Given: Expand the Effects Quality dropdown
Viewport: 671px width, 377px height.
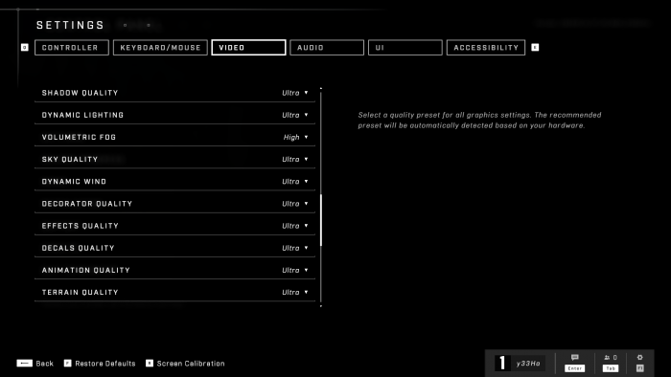Looking at the screenshot, I should pos(295,226).
